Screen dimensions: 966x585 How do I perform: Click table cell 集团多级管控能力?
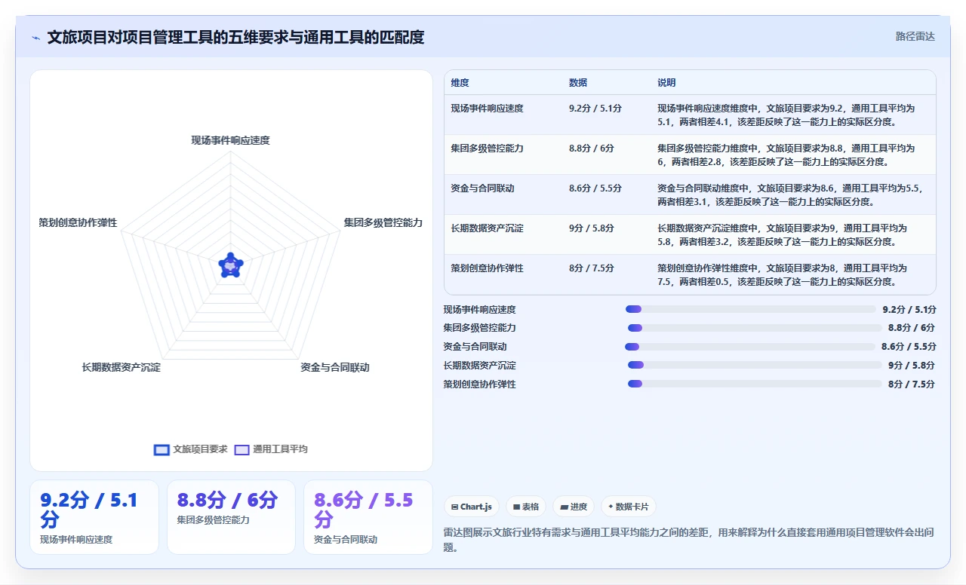pyautogui.click(x=487, y=149)
